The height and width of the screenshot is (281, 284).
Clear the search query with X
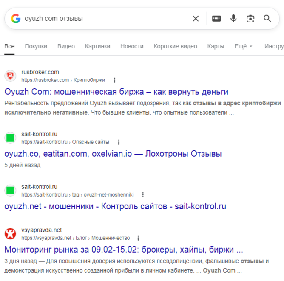[196, 19]
